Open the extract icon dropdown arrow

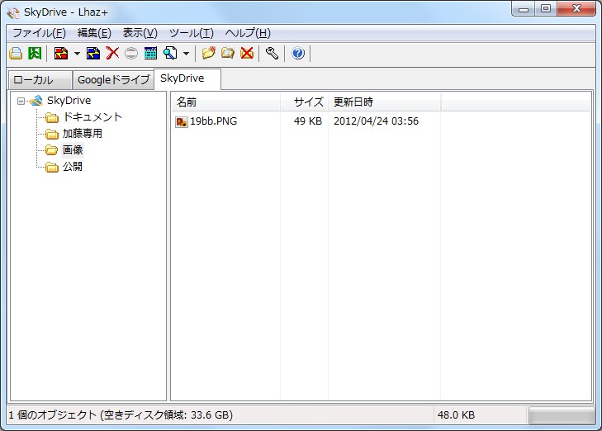(x=77, y=54)
